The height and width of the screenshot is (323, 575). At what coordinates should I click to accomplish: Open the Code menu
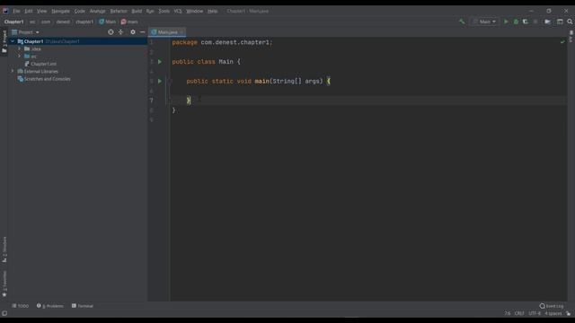80,11
